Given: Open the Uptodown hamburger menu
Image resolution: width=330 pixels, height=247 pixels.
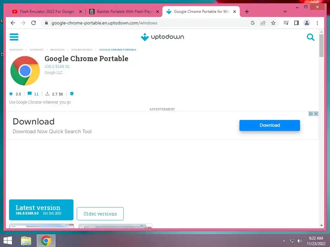Looking at the screenshot, I should [x=14, y=37].
